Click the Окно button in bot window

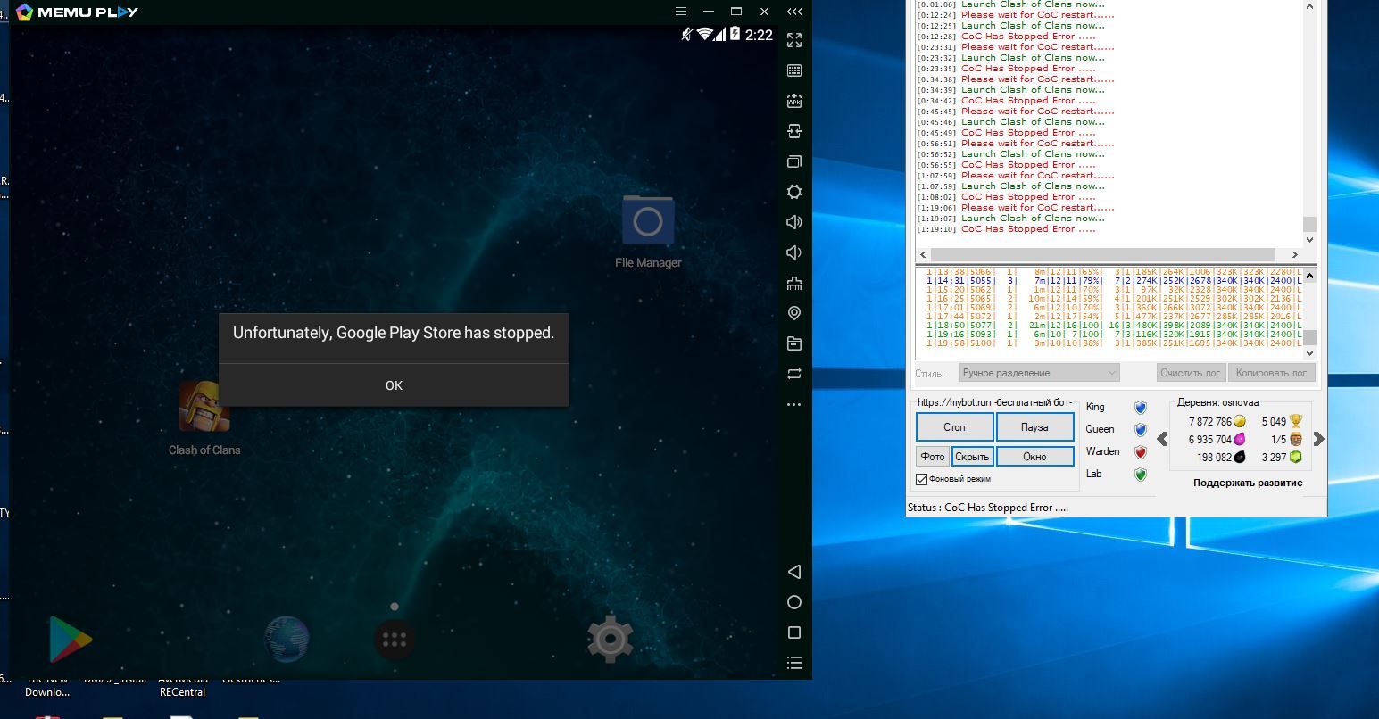tap(1034, 456)
